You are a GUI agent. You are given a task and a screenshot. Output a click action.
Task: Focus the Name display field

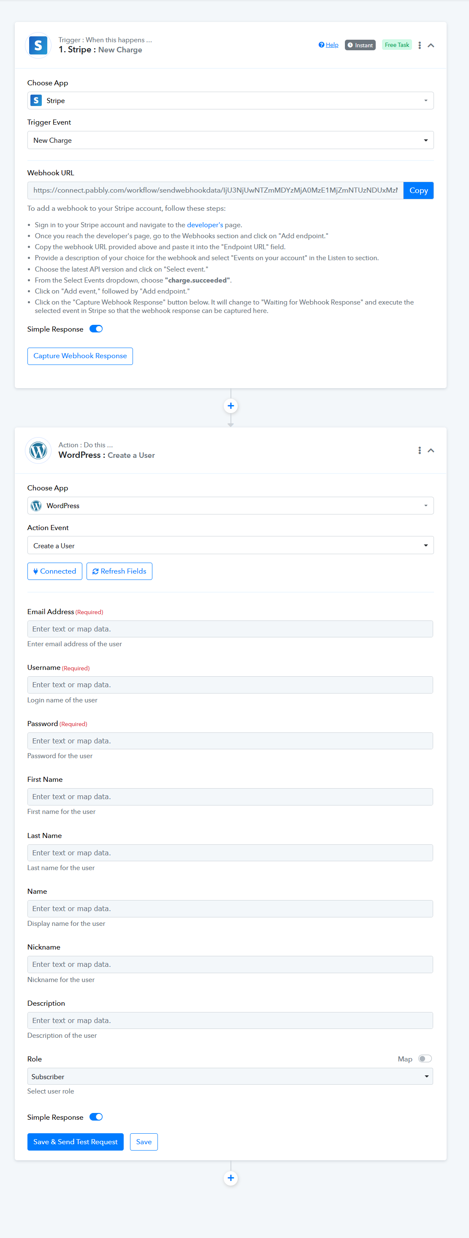coord(230,909)
